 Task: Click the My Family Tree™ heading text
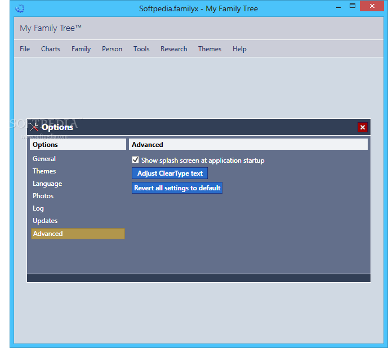(x=51, y=28)
